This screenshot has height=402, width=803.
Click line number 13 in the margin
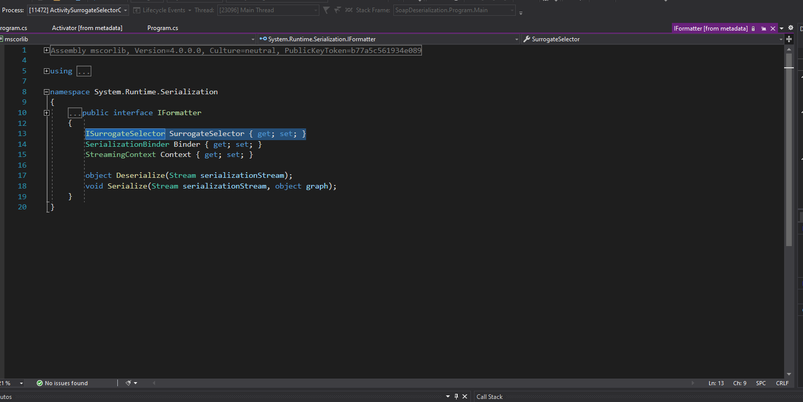(22, 134)
